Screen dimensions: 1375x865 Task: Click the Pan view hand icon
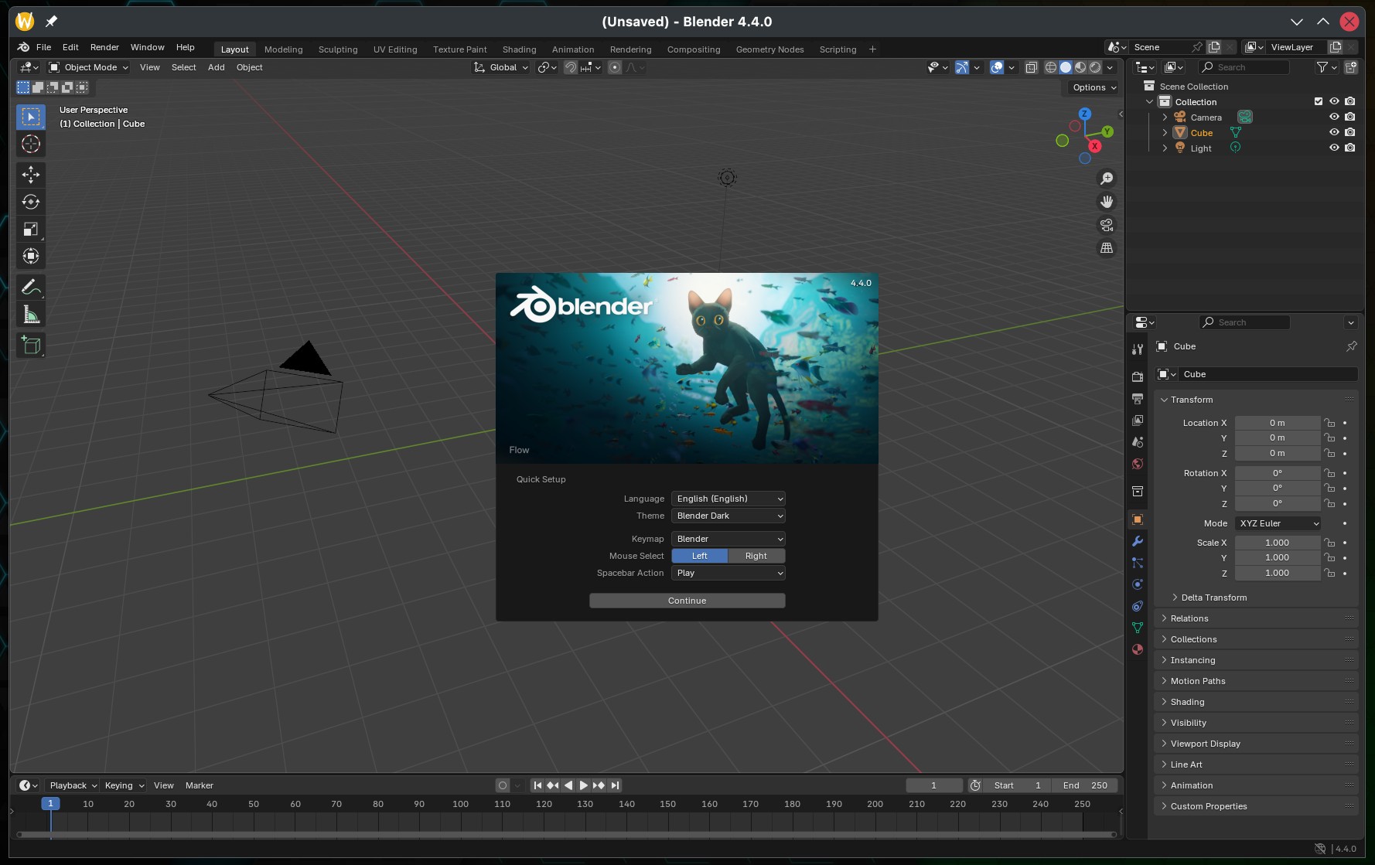click(x=1107, y=202)
